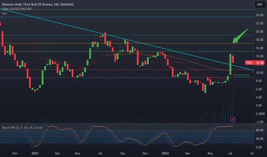Click the 0.0000 price axis label
Image resolution: width=267 pixels, height=157 pixels.
[x=260, y=114]
